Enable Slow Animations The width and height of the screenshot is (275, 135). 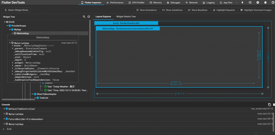(x=146, y=10)
